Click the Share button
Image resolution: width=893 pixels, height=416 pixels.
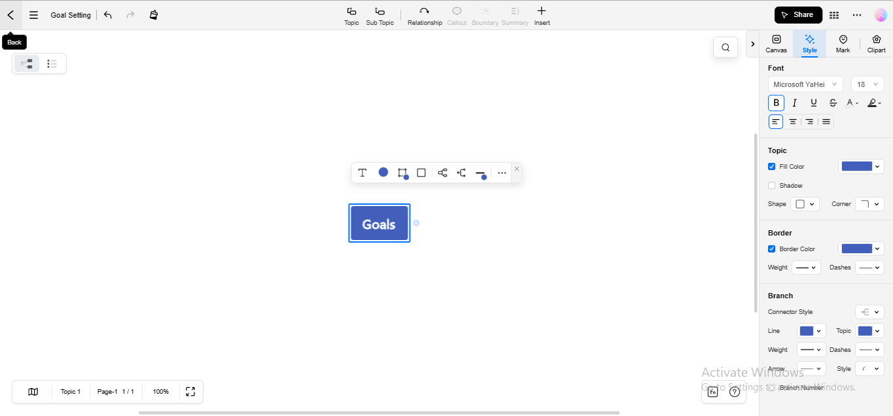point(797,14)
